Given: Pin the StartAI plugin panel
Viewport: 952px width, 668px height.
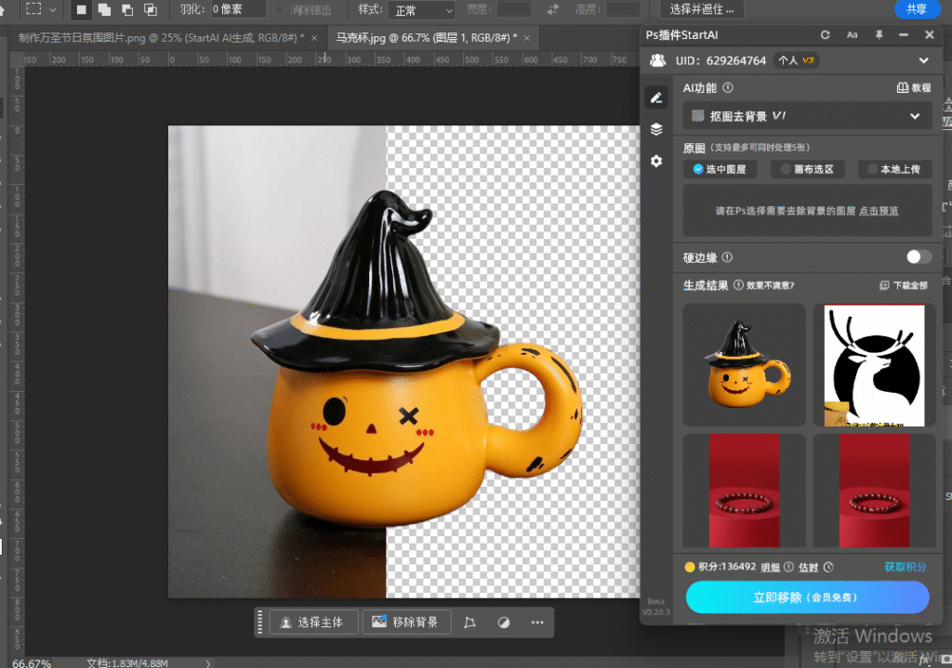Looking at the screenshot, I should (x=879, y=35).
